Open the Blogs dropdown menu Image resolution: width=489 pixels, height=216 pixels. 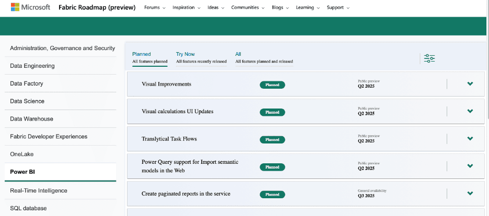(x=281, y=7)
